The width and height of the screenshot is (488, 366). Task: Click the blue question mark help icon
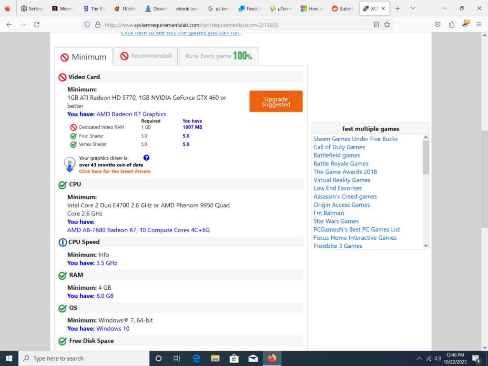pyautogui.click(x=146, y=157)
